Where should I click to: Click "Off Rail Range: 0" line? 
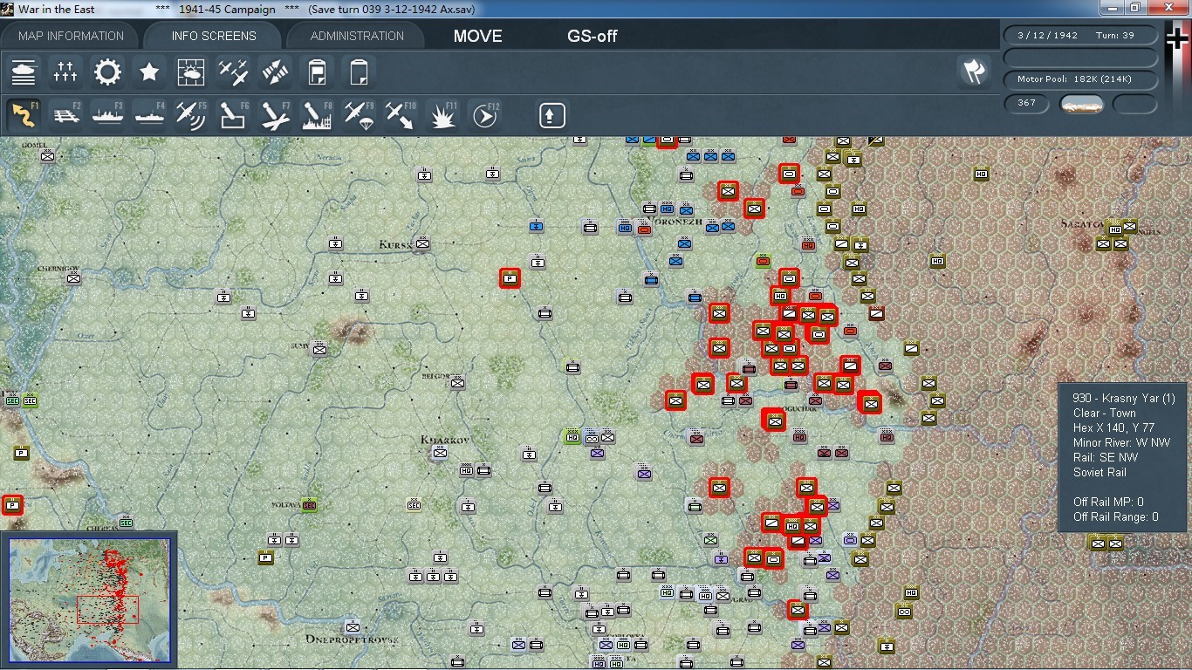1116,517
